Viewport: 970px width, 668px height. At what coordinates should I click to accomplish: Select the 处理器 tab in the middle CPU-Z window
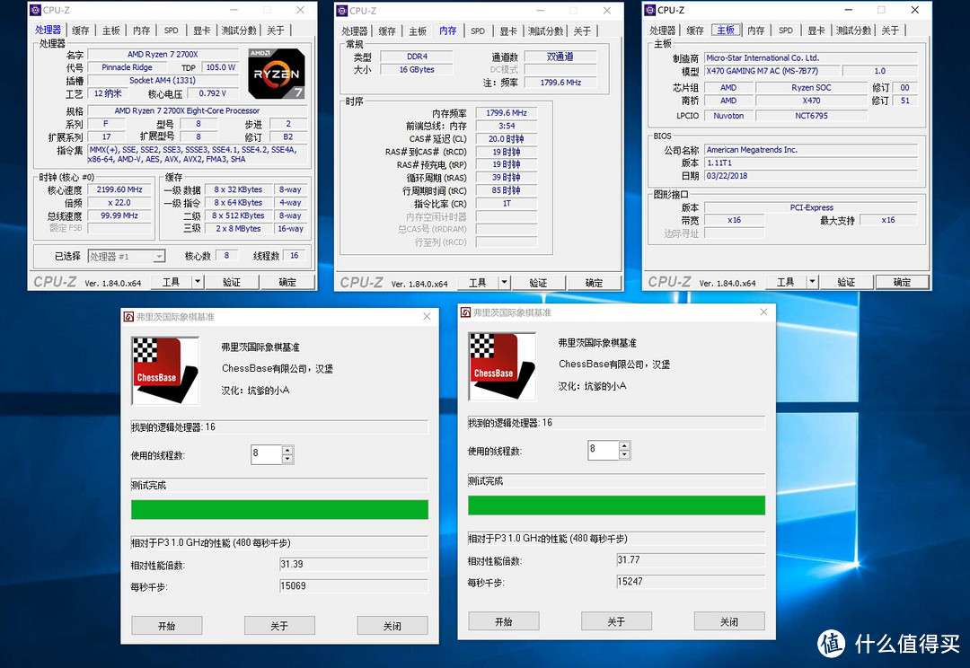[x=355, y=31]
